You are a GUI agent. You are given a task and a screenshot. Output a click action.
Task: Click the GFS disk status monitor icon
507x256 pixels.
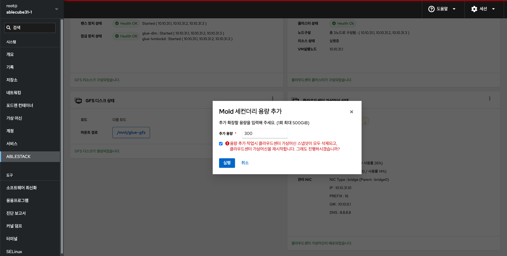[x=78, y=101]
